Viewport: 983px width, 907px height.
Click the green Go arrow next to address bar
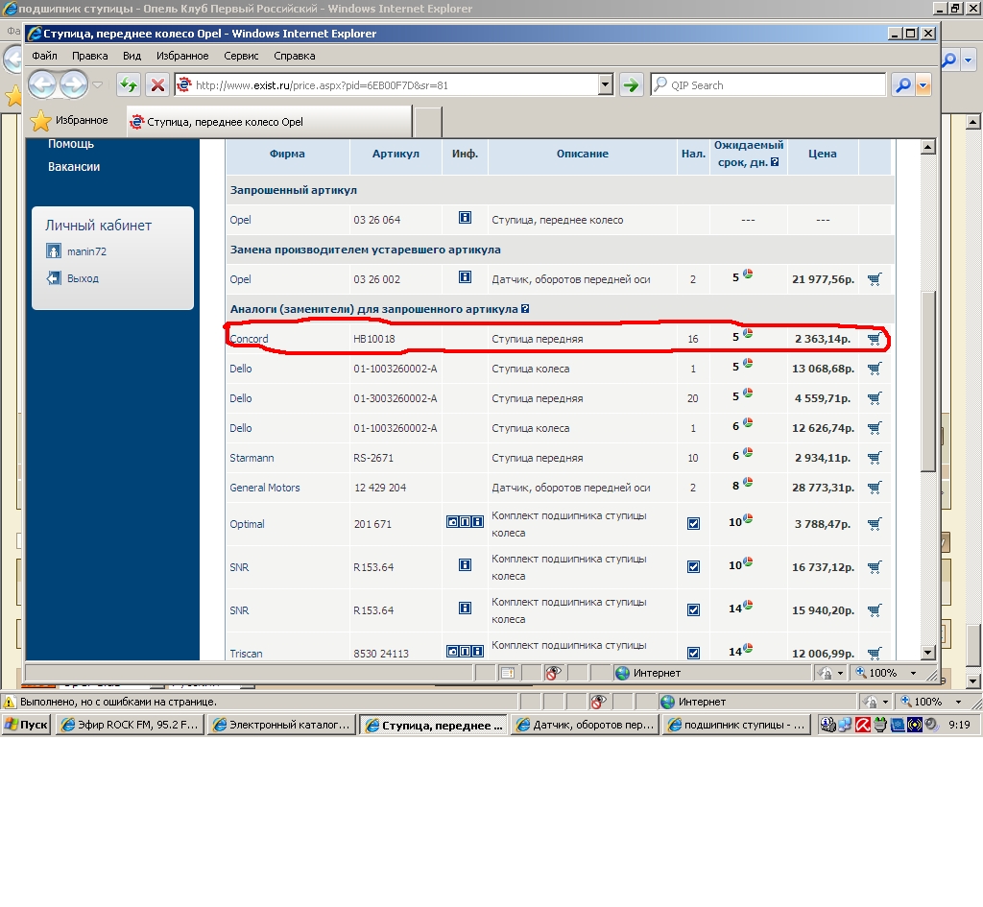[632, 84]
